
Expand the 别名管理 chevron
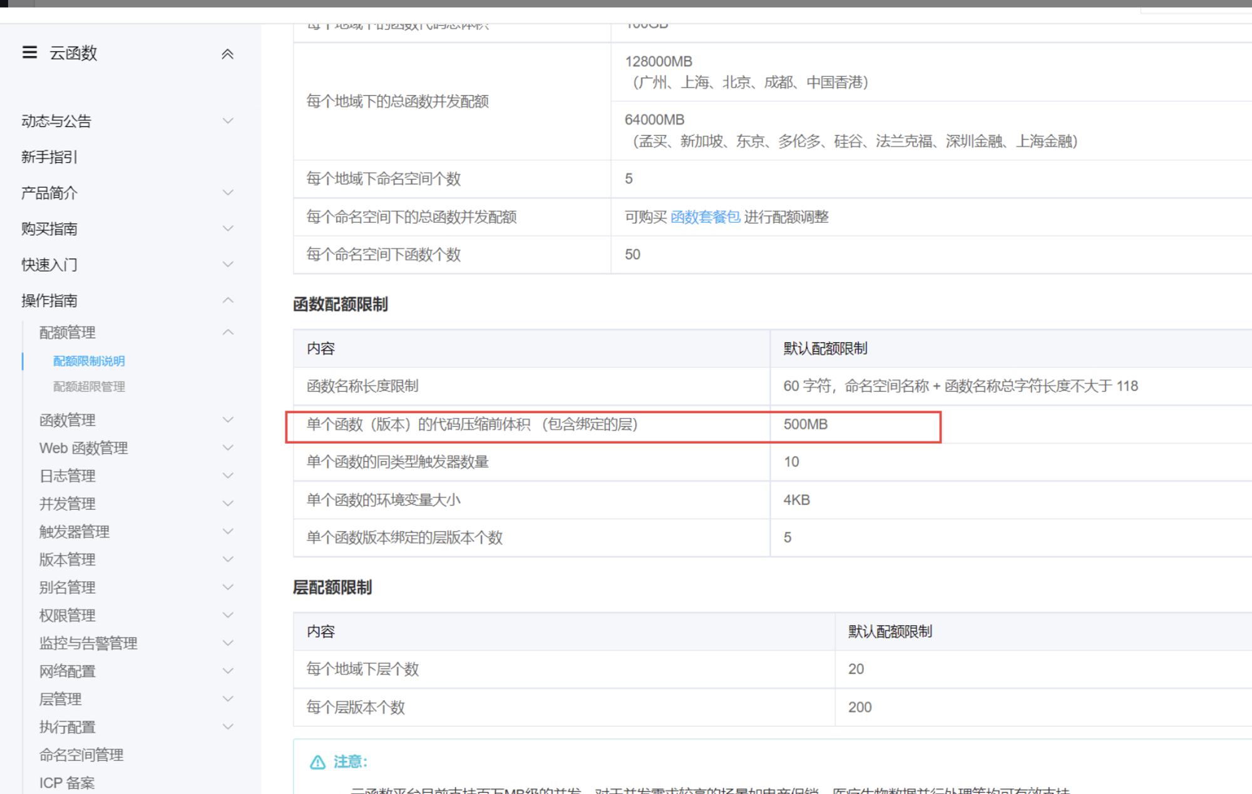[x=228, y=587]
